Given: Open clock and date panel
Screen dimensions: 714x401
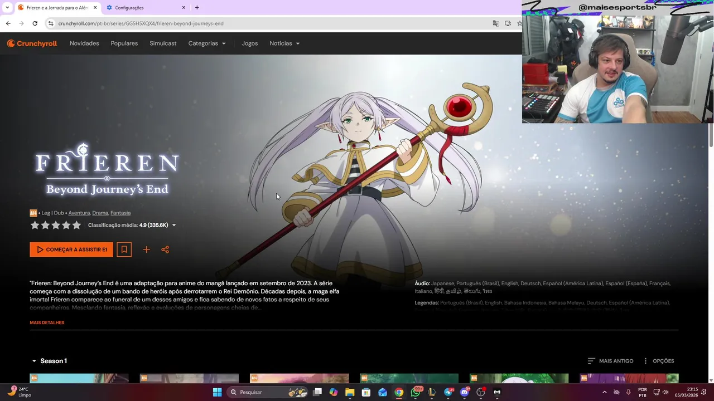Looking at the screenshot, I should pyautogui.click(x=687, y=392).
